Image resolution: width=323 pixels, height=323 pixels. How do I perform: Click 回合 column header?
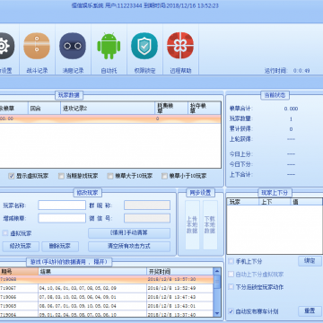tap(44, 109)
